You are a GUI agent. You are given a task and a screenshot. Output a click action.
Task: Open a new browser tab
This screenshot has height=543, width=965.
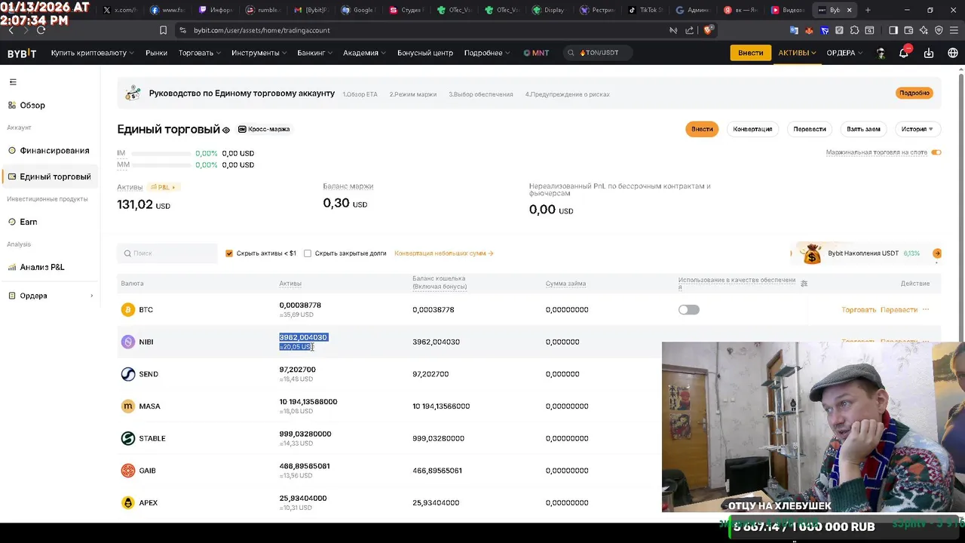tap(868, 10)
